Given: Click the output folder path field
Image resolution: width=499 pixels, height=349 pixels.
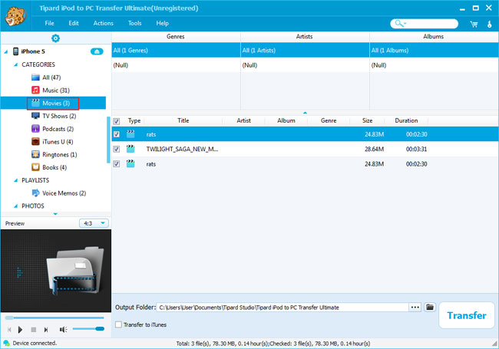Looking at the screenshot, I should (283, 308).
